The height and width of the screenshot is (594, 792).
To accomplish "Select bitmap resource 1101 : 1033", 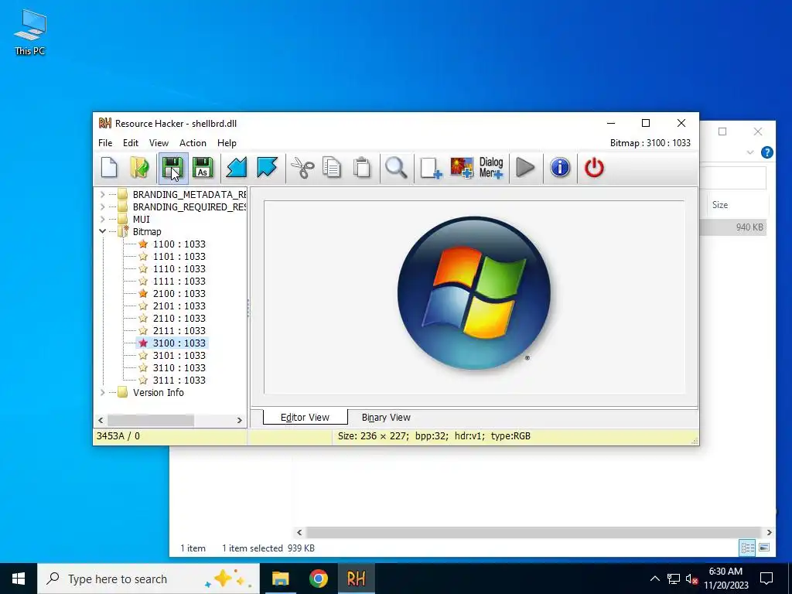I will coord(179,256).
